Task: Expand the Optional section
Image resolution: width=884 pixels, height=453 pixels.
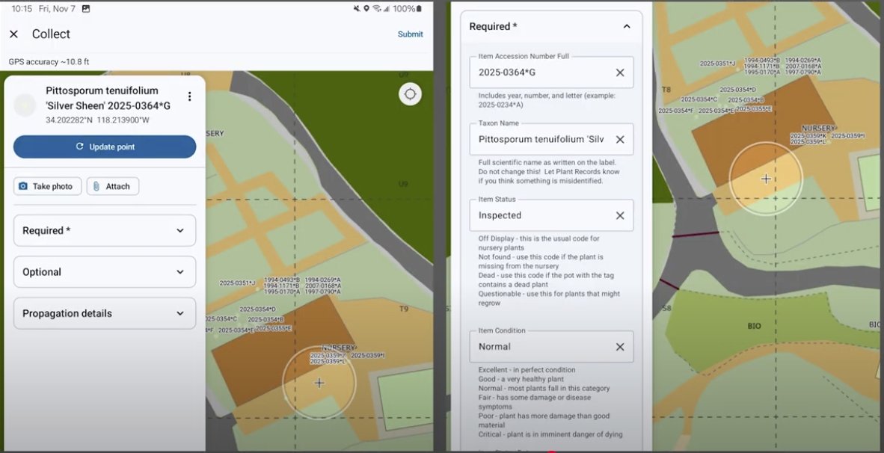Action: pyautogui.click(x=105, y=272)
